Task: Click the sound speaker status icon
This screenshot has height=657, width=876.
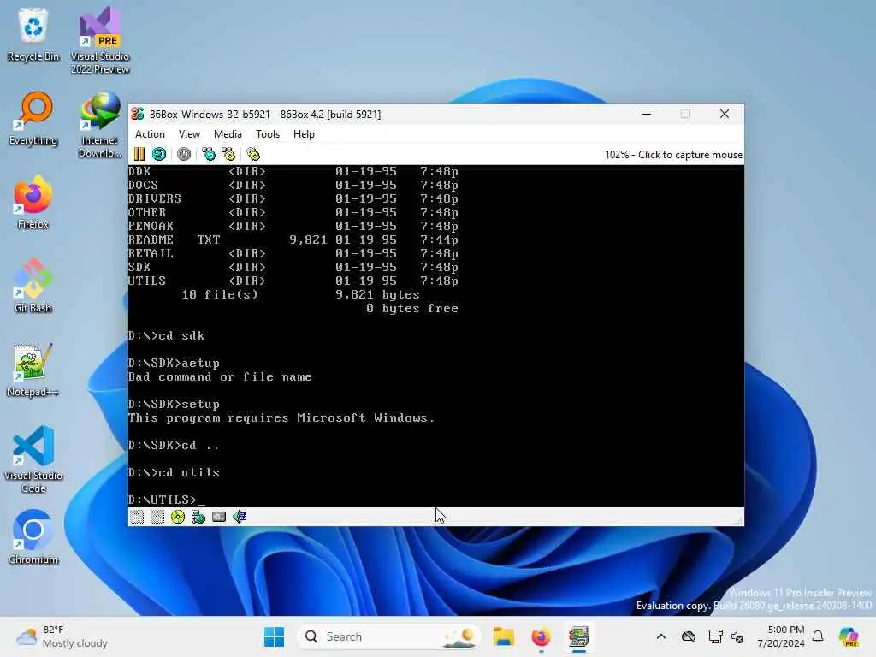Action: coord(240,517)
